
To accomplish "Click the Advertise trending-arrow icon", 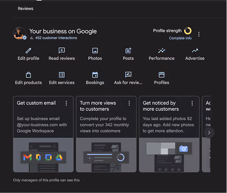I will [x=195, y=51].
